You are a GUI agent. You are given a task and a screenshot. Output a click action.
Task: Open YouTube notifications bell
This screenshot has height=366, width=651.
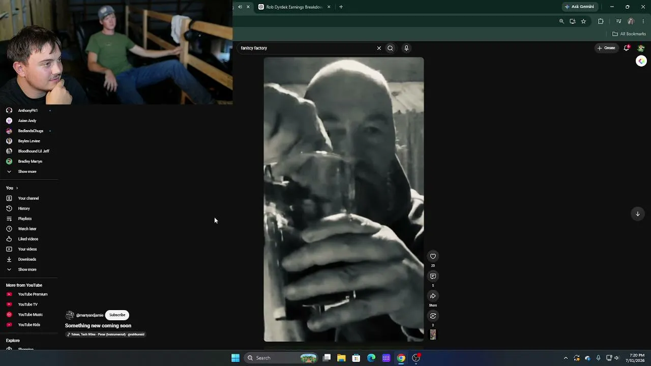coord(627,48)
